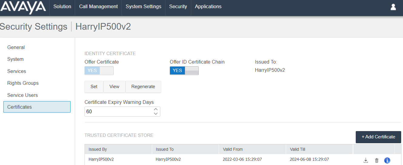Select Issued To cell HarryIP500v2 in table
Image resolution: width=403 pixels, height=165 pixels.
pyautogui.click(x=168, y=159)
